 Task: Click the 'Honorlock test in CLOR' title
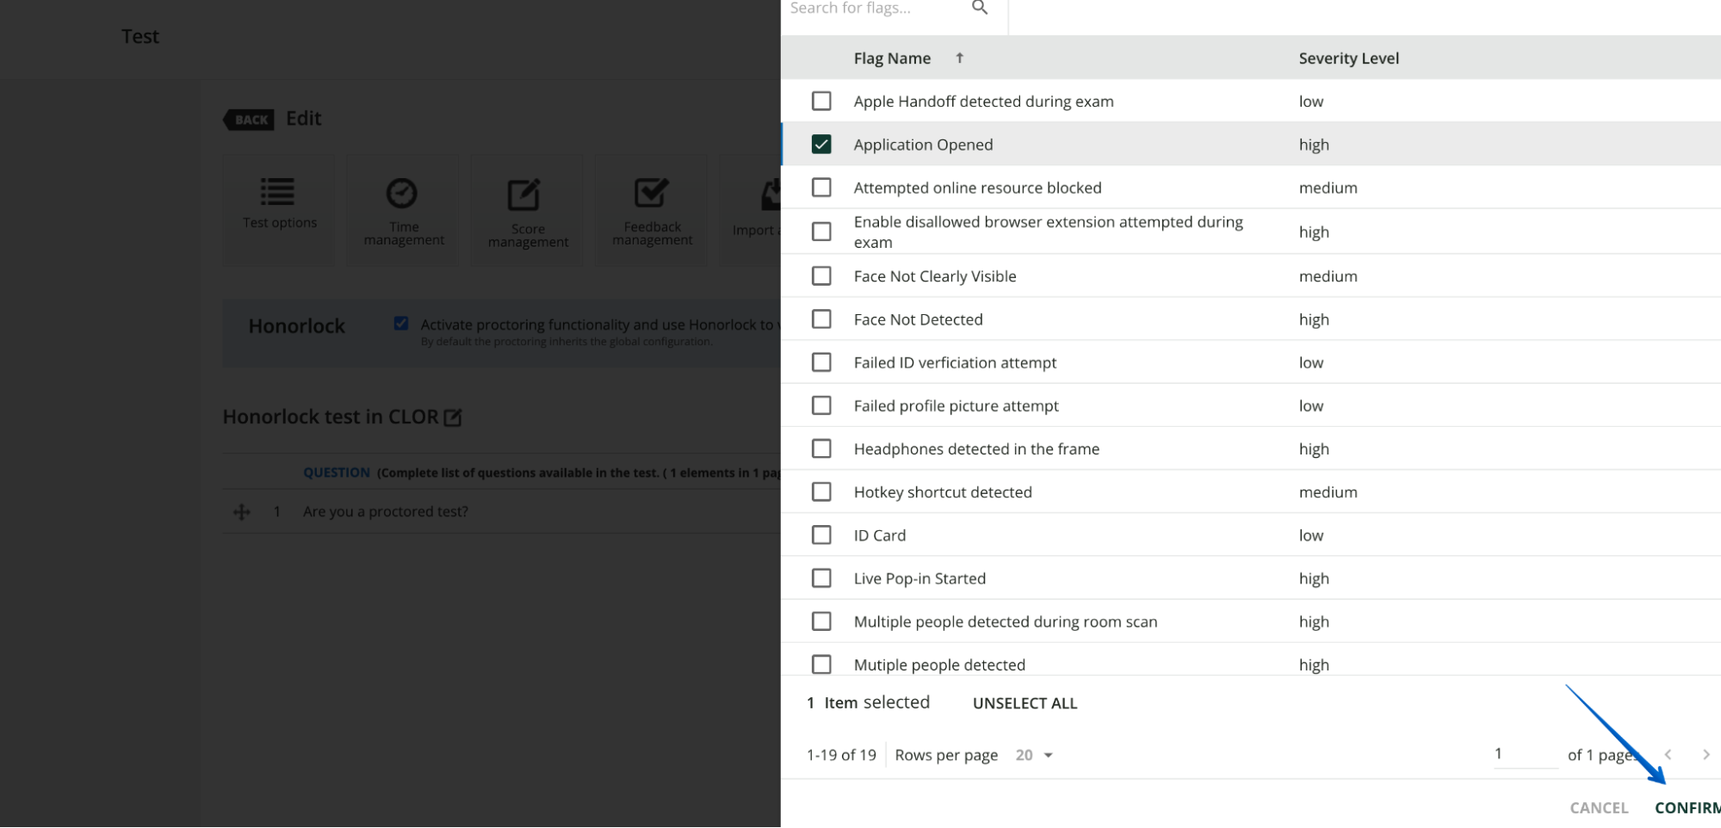coord(331,417)
